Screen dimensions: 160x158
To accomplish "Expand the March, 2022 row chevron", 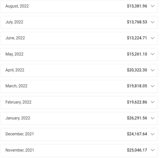I will 153,86.
